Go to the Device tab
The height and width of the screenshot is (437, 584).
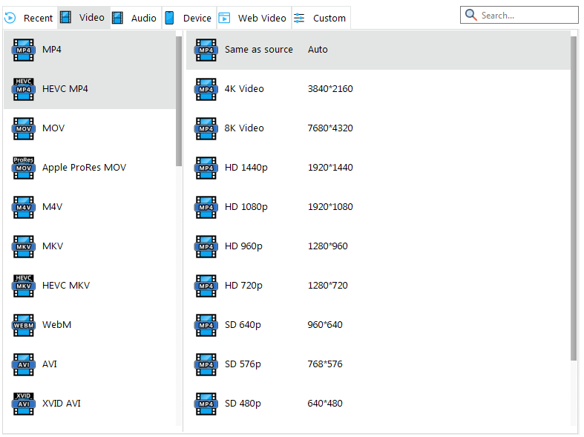coord(189,18)
